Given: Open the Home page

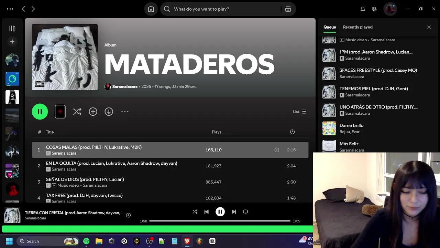Looking at the screenshot, I should 151,9.
